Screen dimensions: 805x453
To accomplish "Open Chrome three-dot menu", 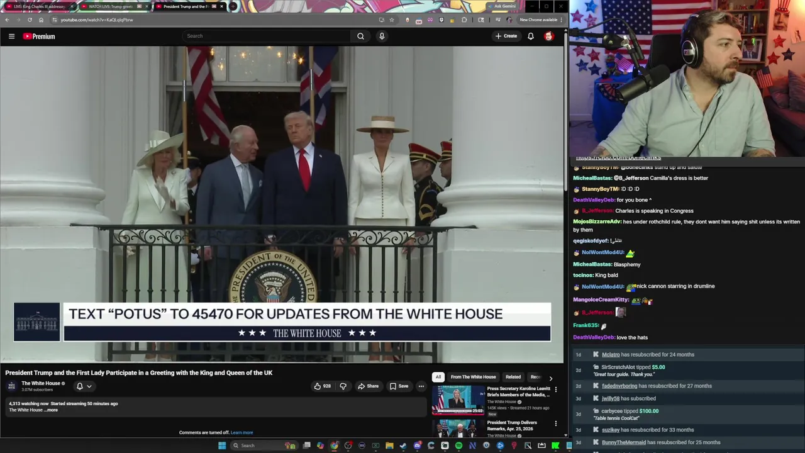I will [x=561, y=20].
